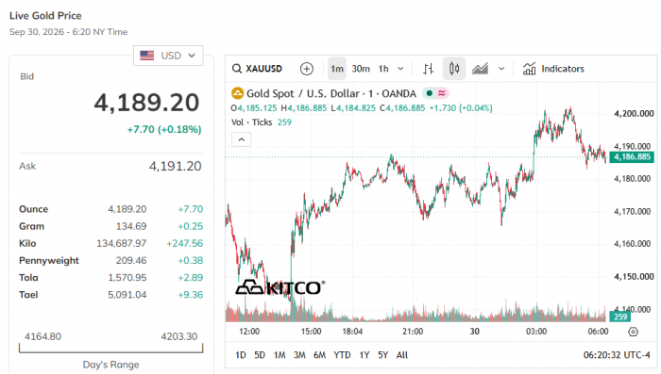Screen dimensions: 661x374
Task: Set chart range to YTD
Action: coord(342,355)
